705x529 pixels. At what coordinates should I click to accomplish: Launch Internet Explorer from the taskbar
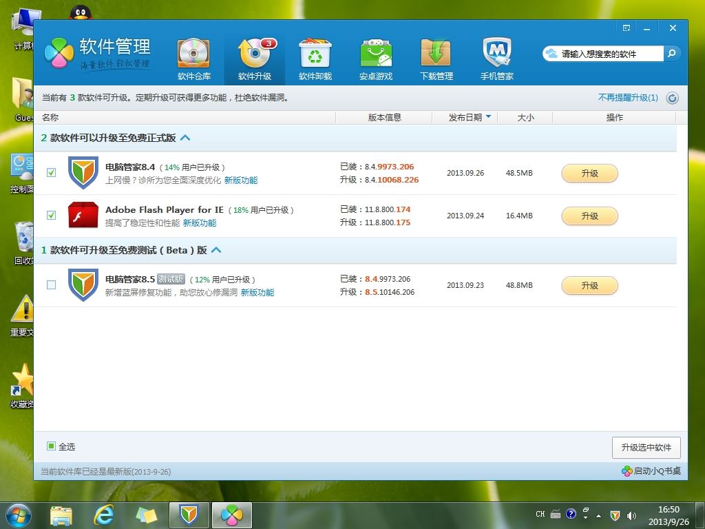click(x=104, y=515)
